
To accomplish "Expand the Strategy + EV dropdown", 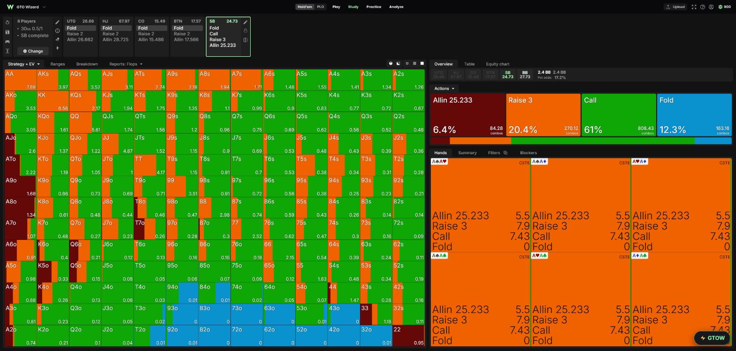I will [x=24, y=64].
